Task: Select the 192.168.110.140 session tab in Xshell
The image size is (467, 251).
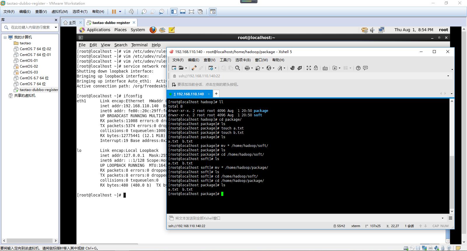Action: click(188, 94)
